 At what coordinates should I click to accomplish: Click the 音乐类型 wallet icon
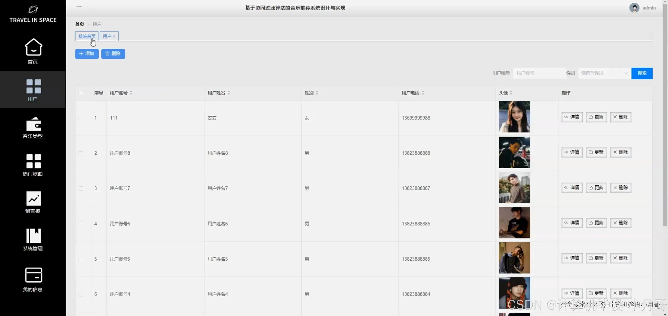[x=33, y=124]
